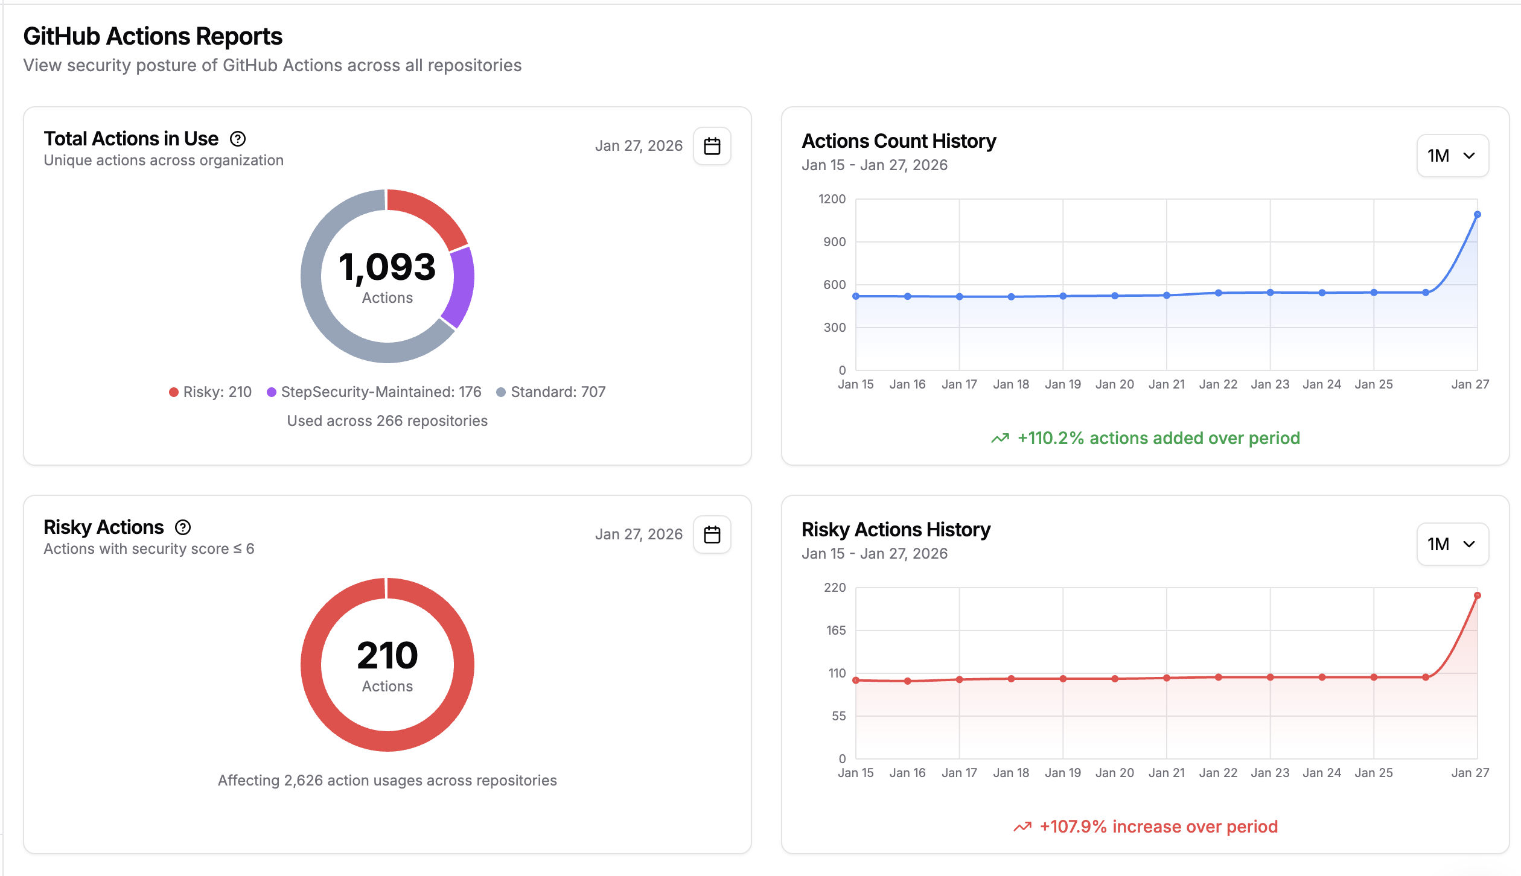This screenshot has width=1521, height=876.
Task: Click green trend arrow icon under Actions Count History
Action: pos(1000,439)
